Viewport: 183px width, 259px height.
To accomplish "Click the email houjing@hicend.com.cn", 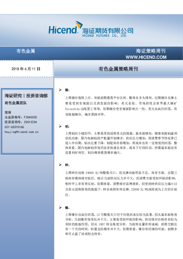I will pos(22,132).
